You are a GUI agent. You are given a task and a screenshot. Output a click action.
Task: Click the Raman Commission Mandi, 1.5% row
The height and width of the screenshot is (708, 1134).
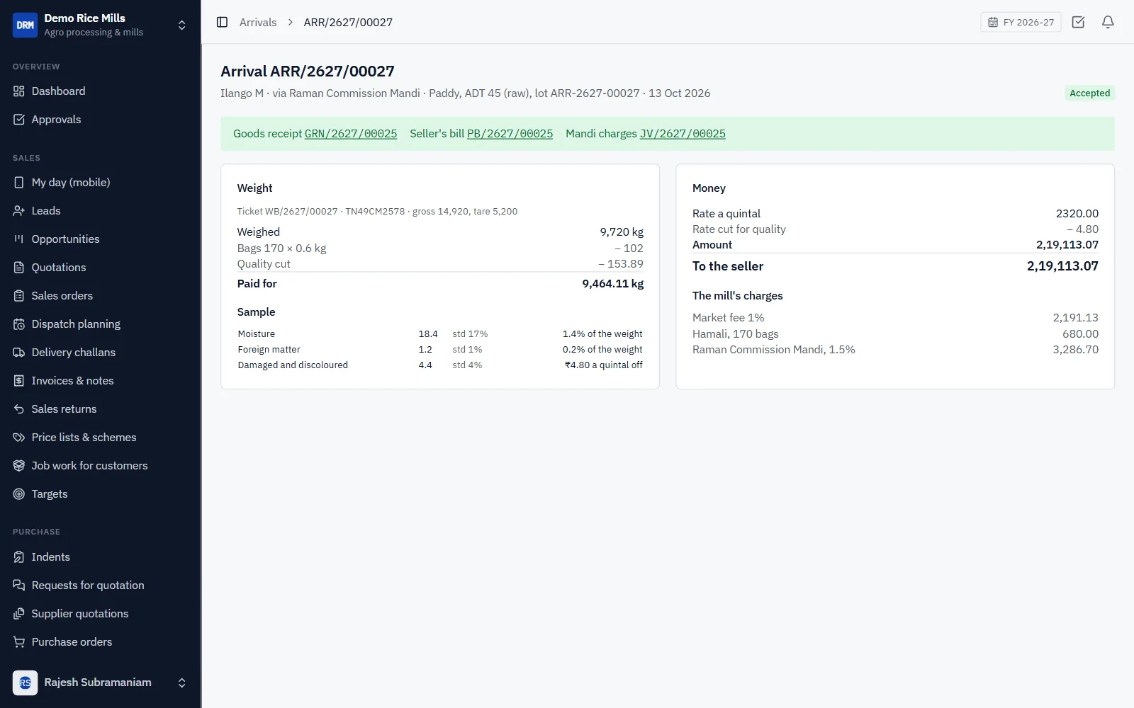[x=895, y=350]
